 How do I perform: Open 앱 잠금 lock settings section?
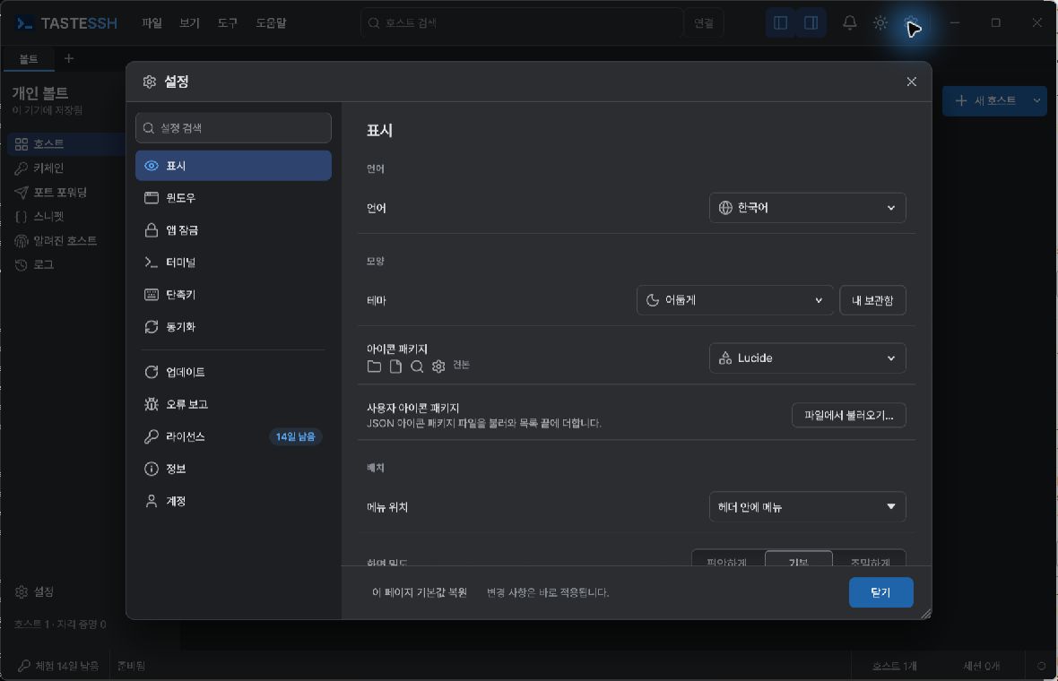tap(233, 230)
